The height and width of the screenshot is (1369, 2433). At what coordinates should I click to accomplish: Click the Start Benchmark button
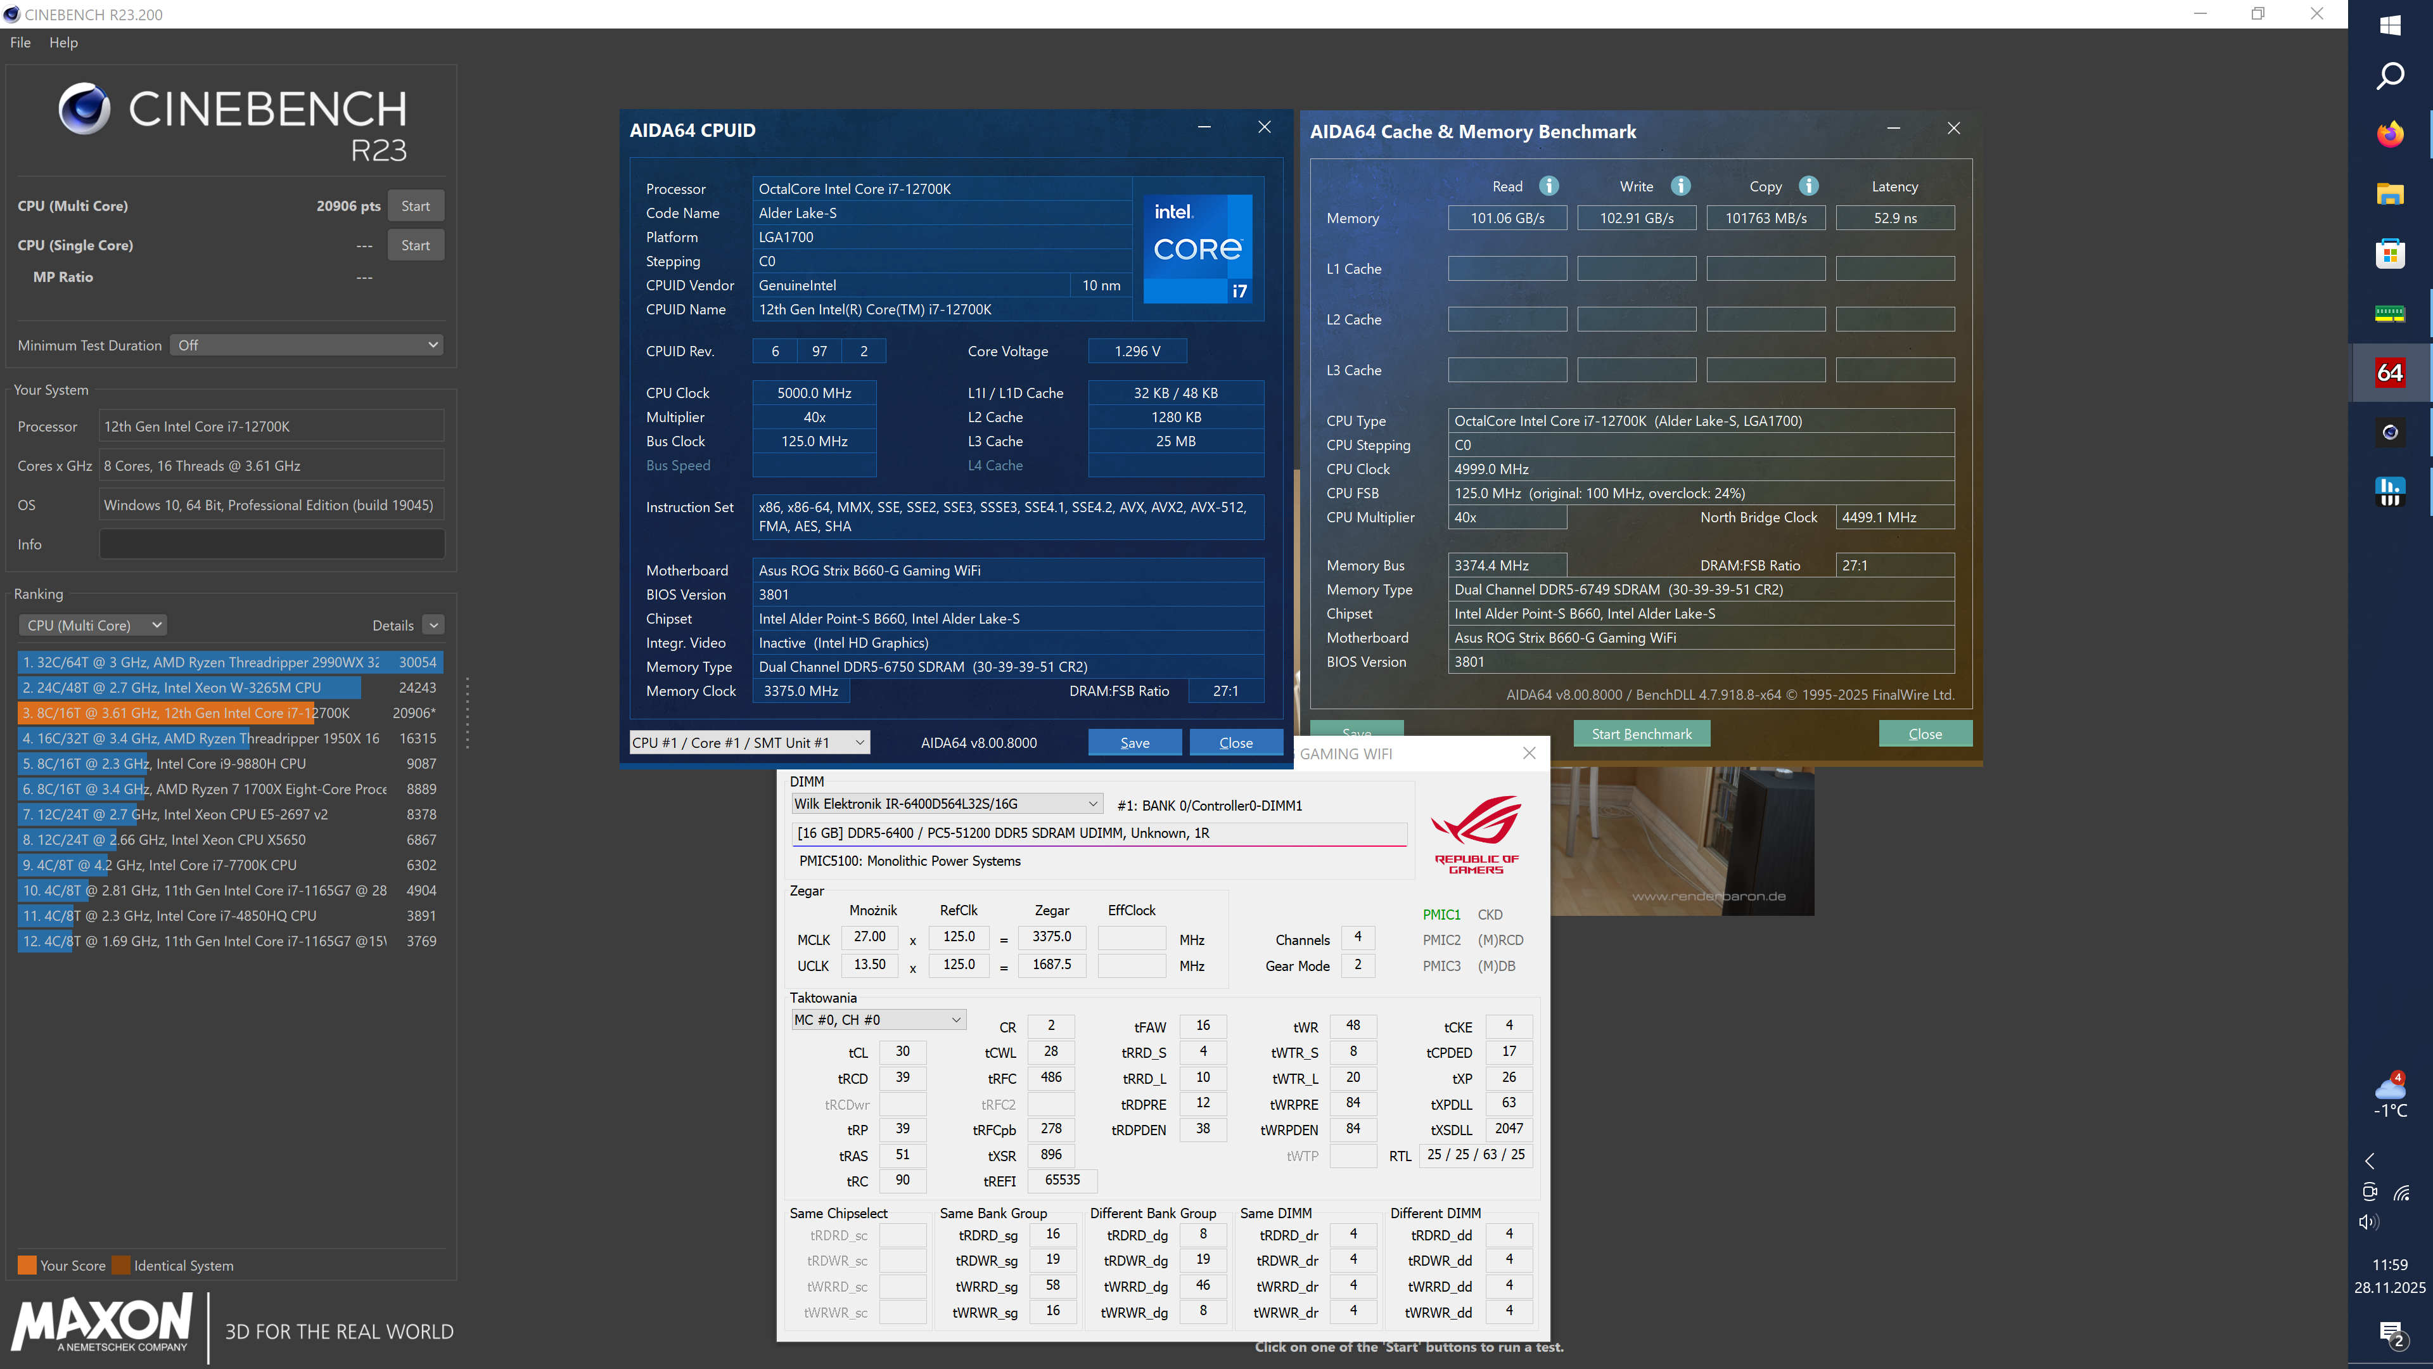(1640, 734)
